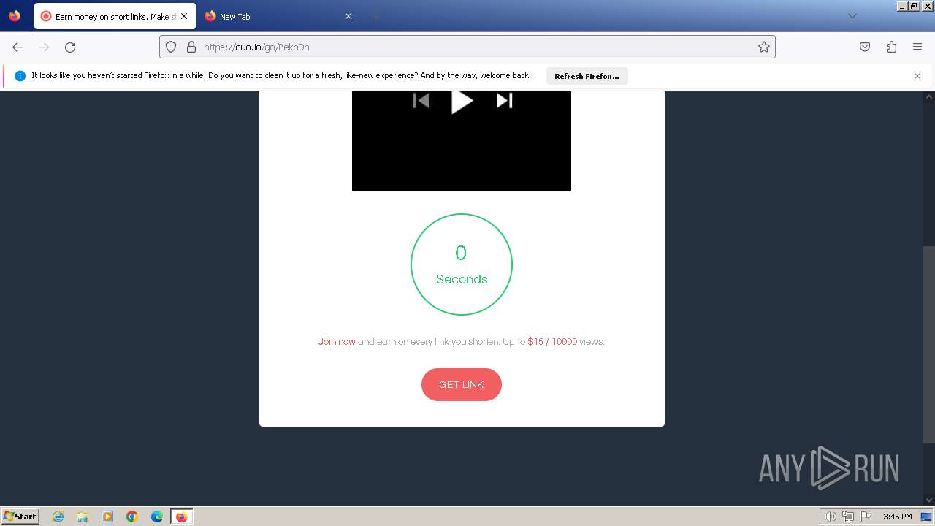Viewport: 935px width, 526px height.
Task: Click the network tray icon
Action: pyautogui.click(x=848, y=517)
